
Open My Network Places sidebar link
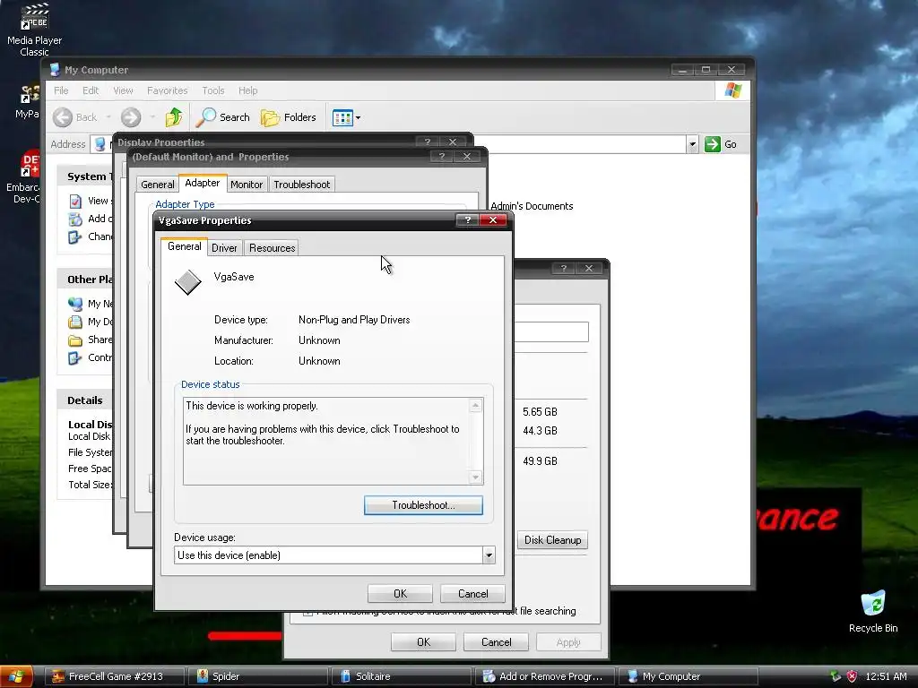point(90,304)
